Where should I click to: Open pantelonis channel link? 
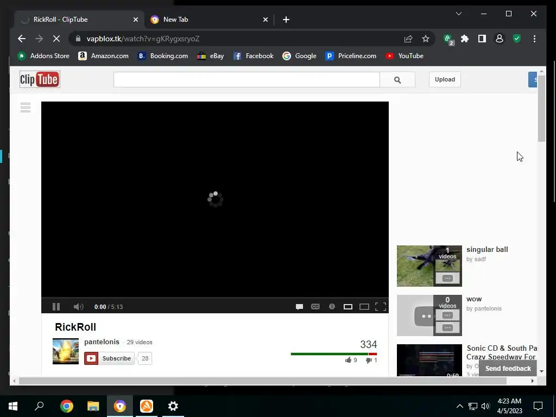click(x=102, y=342)
